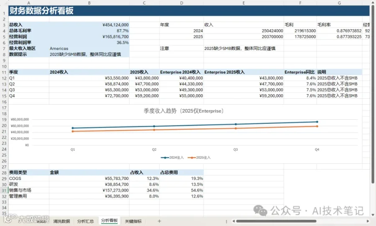The image size is (376, 226).
Task: Select the row 31 header
Action: tap(4, 190)
